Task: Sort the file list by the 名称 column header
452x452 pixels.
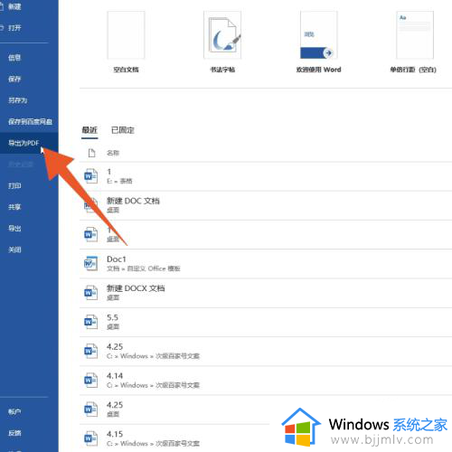Action: point(113,153)
